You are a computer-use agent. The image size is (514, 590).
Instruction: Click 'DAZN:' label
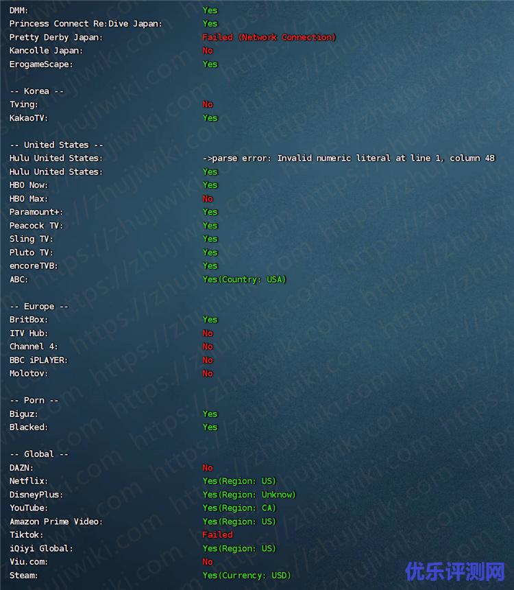[x=21, y=468]
